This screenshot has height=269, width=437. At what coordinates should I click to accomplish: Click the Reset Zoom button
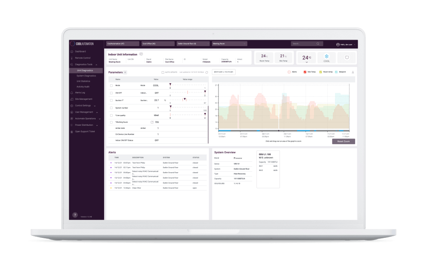[x=344, y=142]
